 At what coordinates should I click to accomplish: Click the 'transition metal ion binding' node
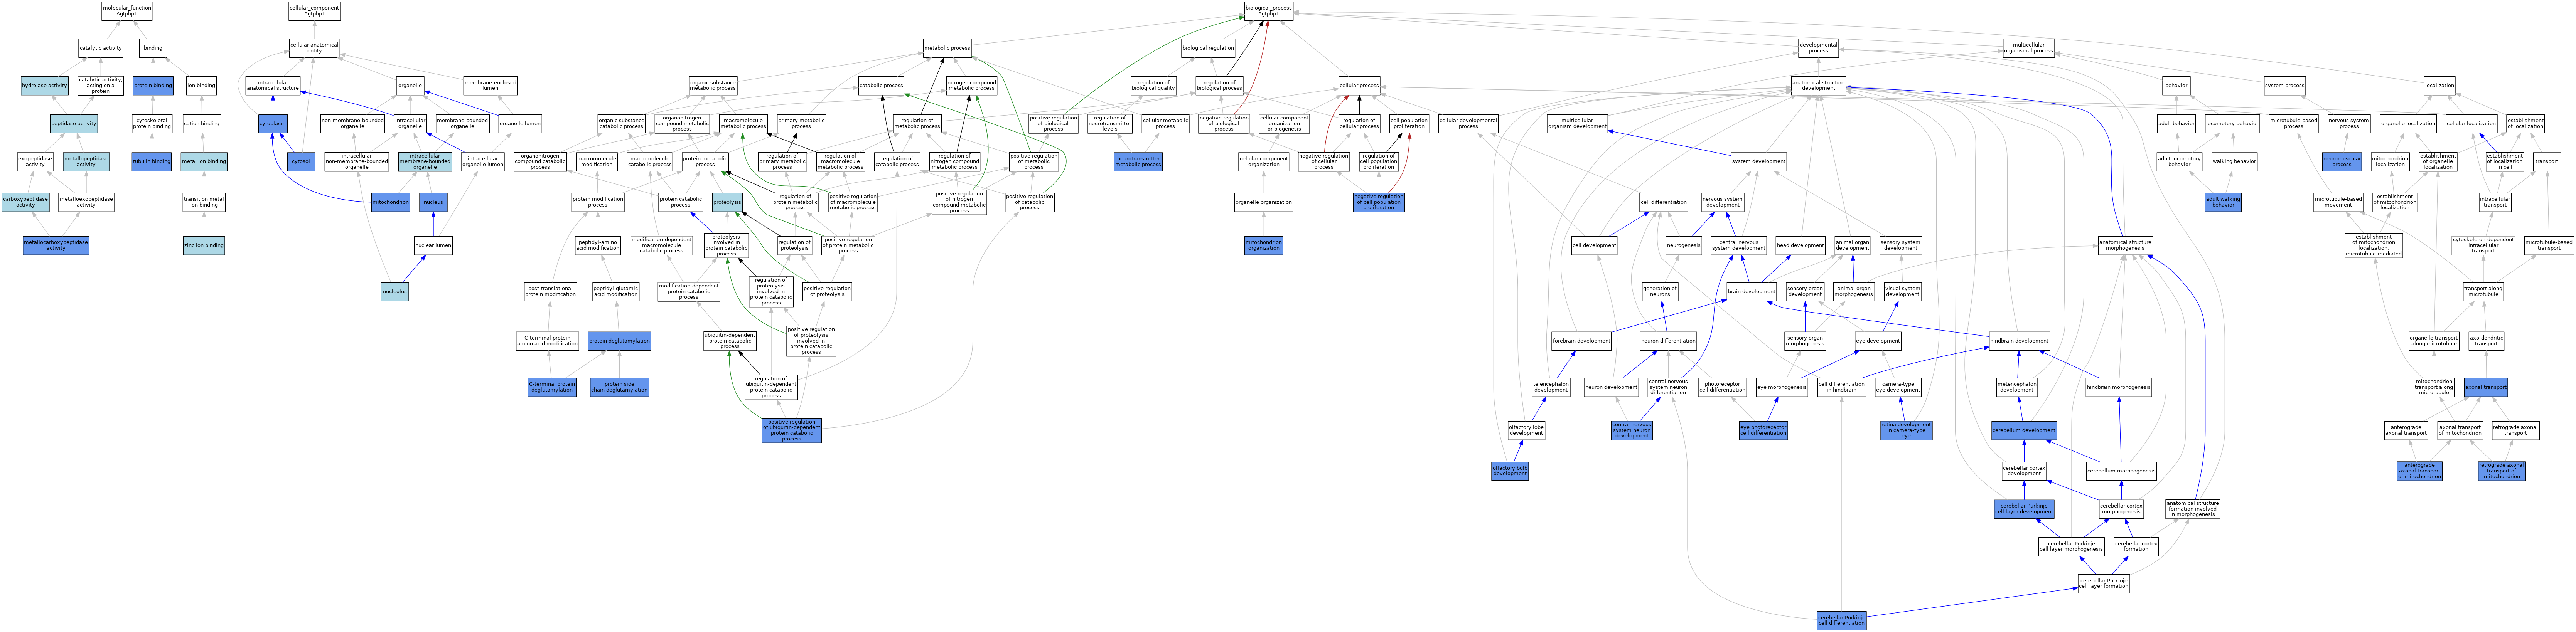(x=204, y=202)
